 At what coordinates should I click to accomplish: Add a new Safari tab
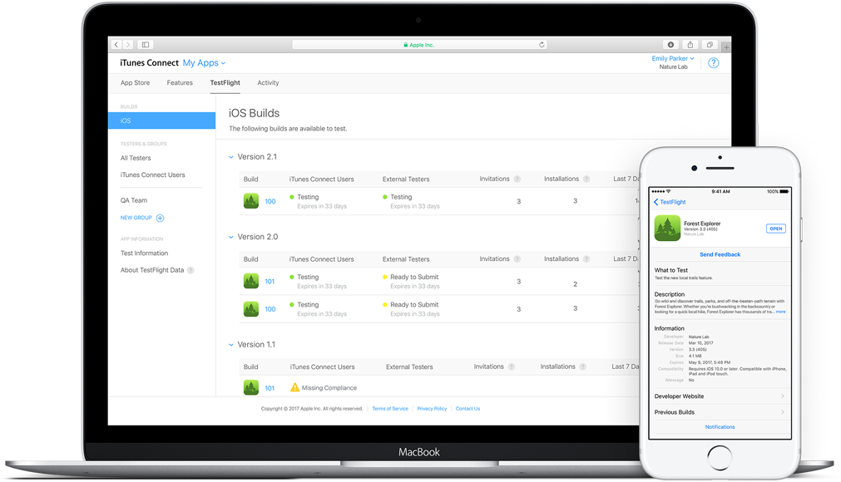pos(726,47)
